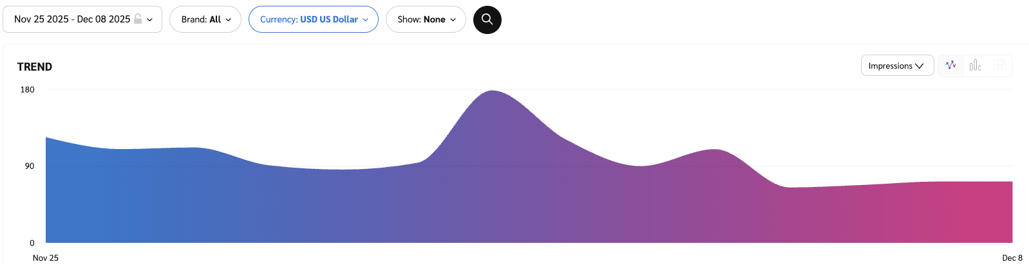Click the Nov 25 x-axis label
This screenshot has width=1029, height=264.
click(46, 258)
